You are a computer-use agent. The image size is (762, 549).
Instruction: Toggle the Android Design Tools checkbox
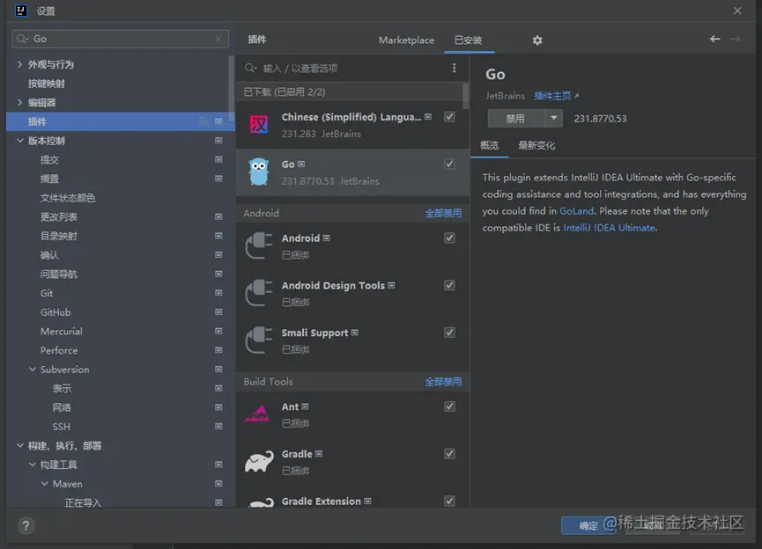(x=449, y=285)
